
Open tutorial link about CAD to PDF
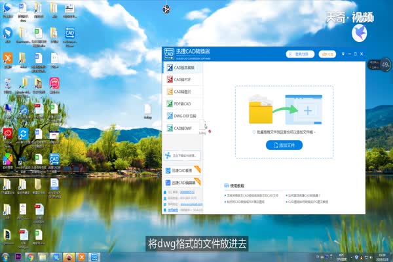pyautogui.click(x=246, y=202)
